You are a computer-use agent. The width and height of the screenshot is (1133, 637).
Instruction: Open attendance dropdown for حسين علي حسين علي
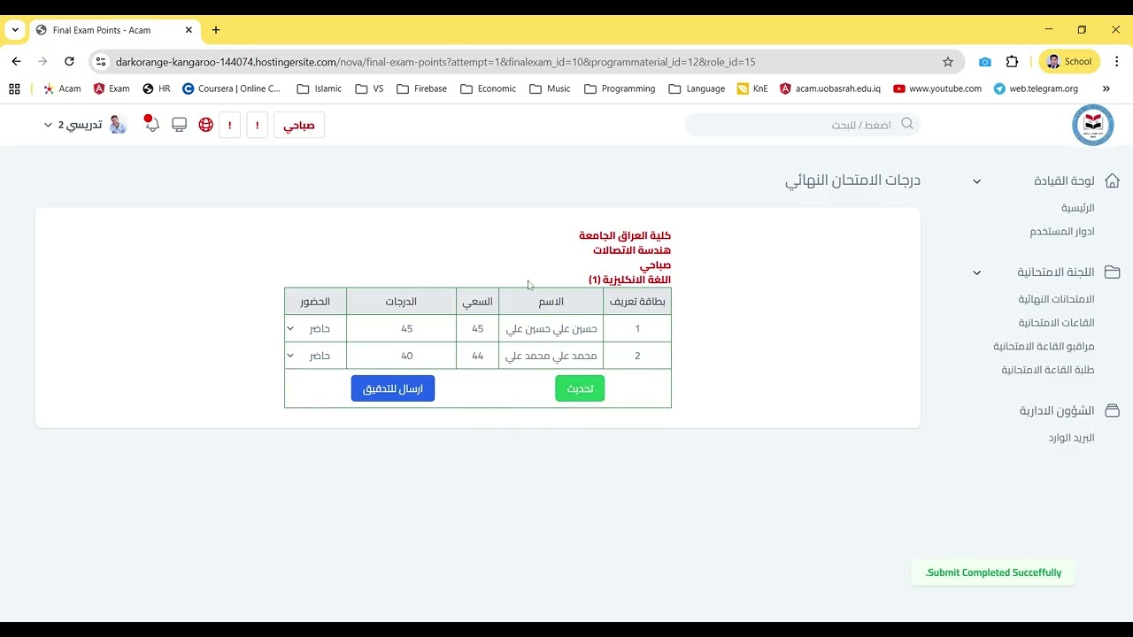(314, 328)
